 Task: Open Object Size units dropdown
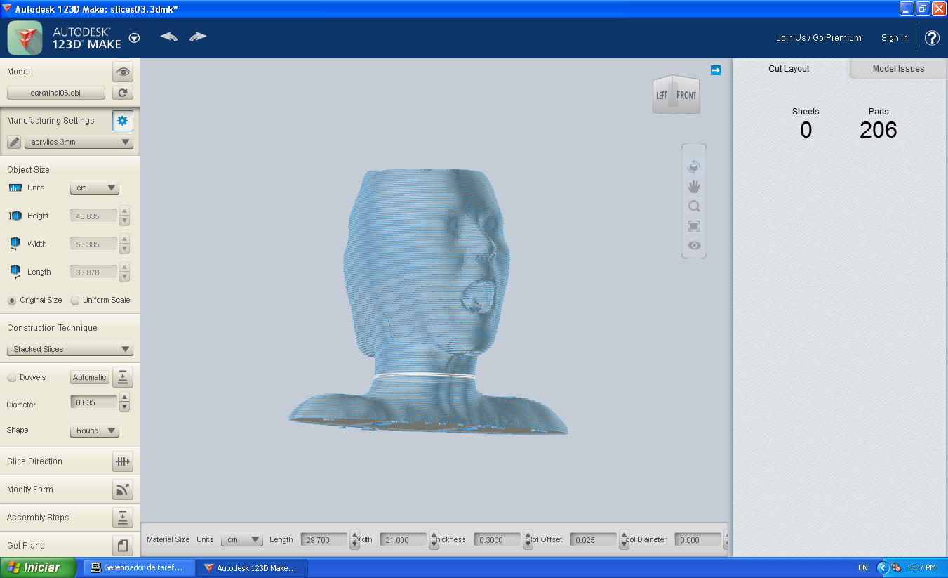(95, 188)
